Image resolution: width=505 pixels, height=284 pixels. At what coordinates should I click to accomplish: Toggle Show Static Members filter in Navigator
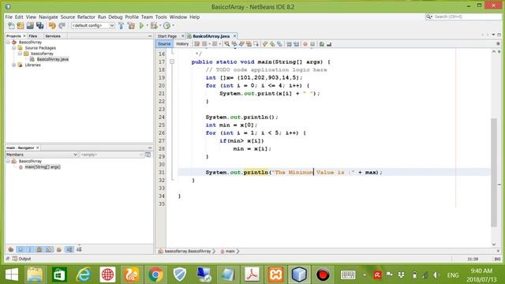coord(30,249)
